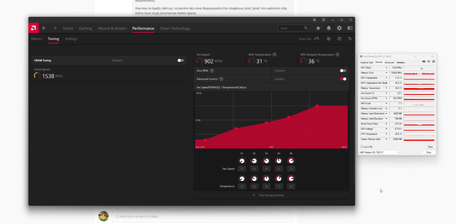Collapse the Fine Tuning Controls section
Image resolution: width=456 pixels, height=224 pixels.
click(x=271, y=195)
